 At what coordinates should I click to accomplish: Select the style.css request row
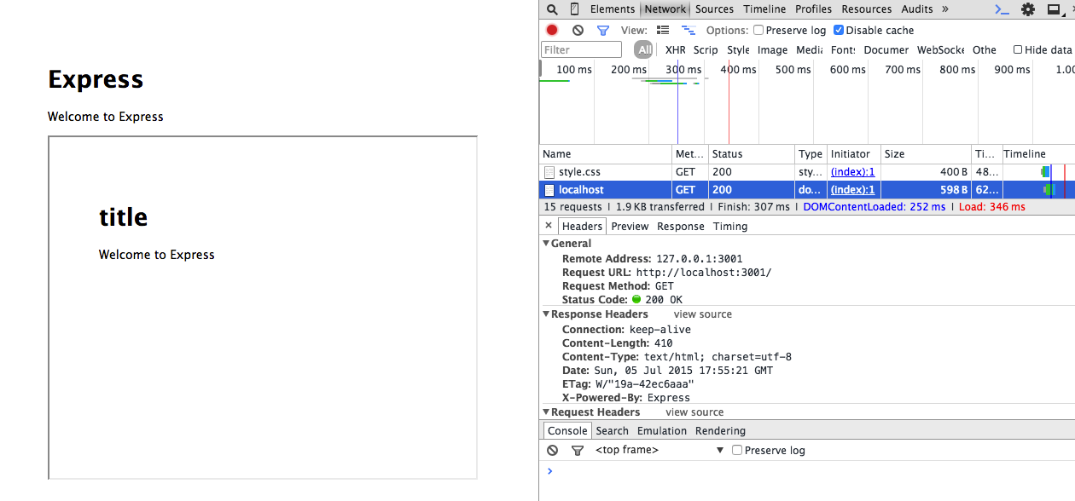(807, 172)
